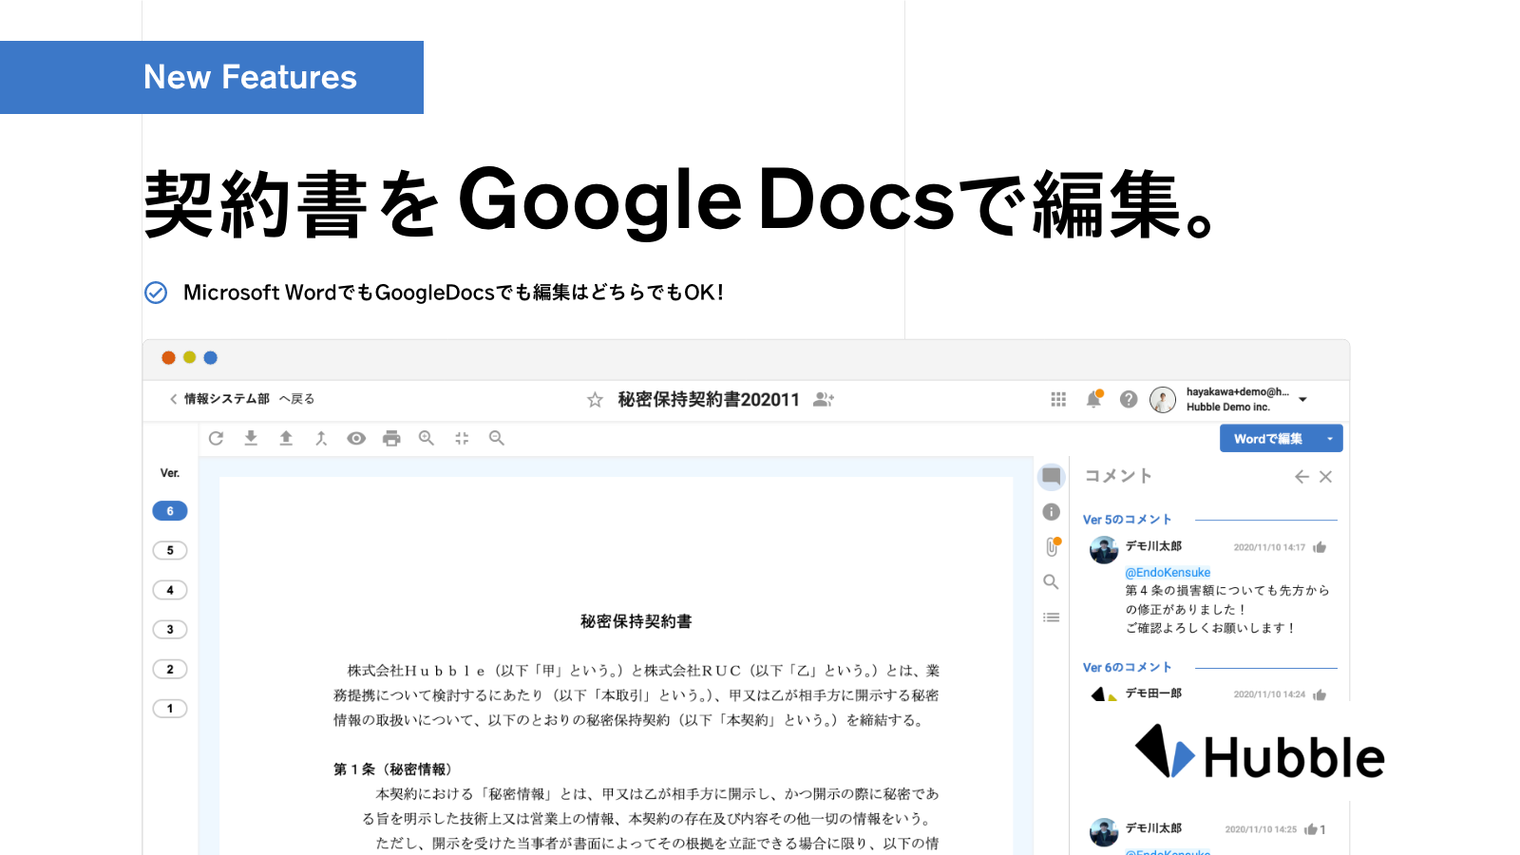Click the blue window dot
This screenshot has width=1520, height=855.
(x=211, y=358)
